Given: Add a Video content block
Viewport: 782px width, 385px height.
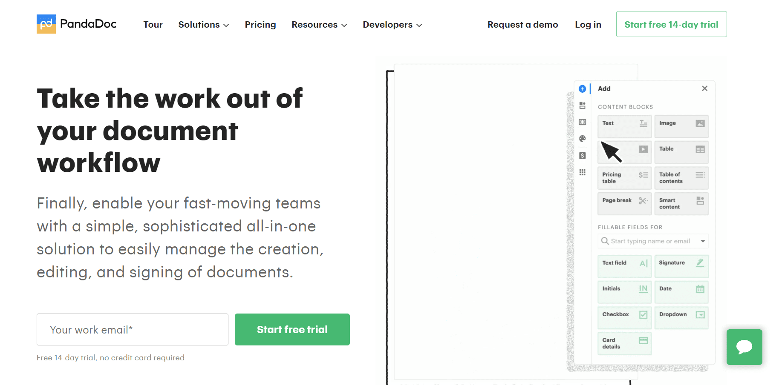Looking at the screenshot, I should [624, 152].
